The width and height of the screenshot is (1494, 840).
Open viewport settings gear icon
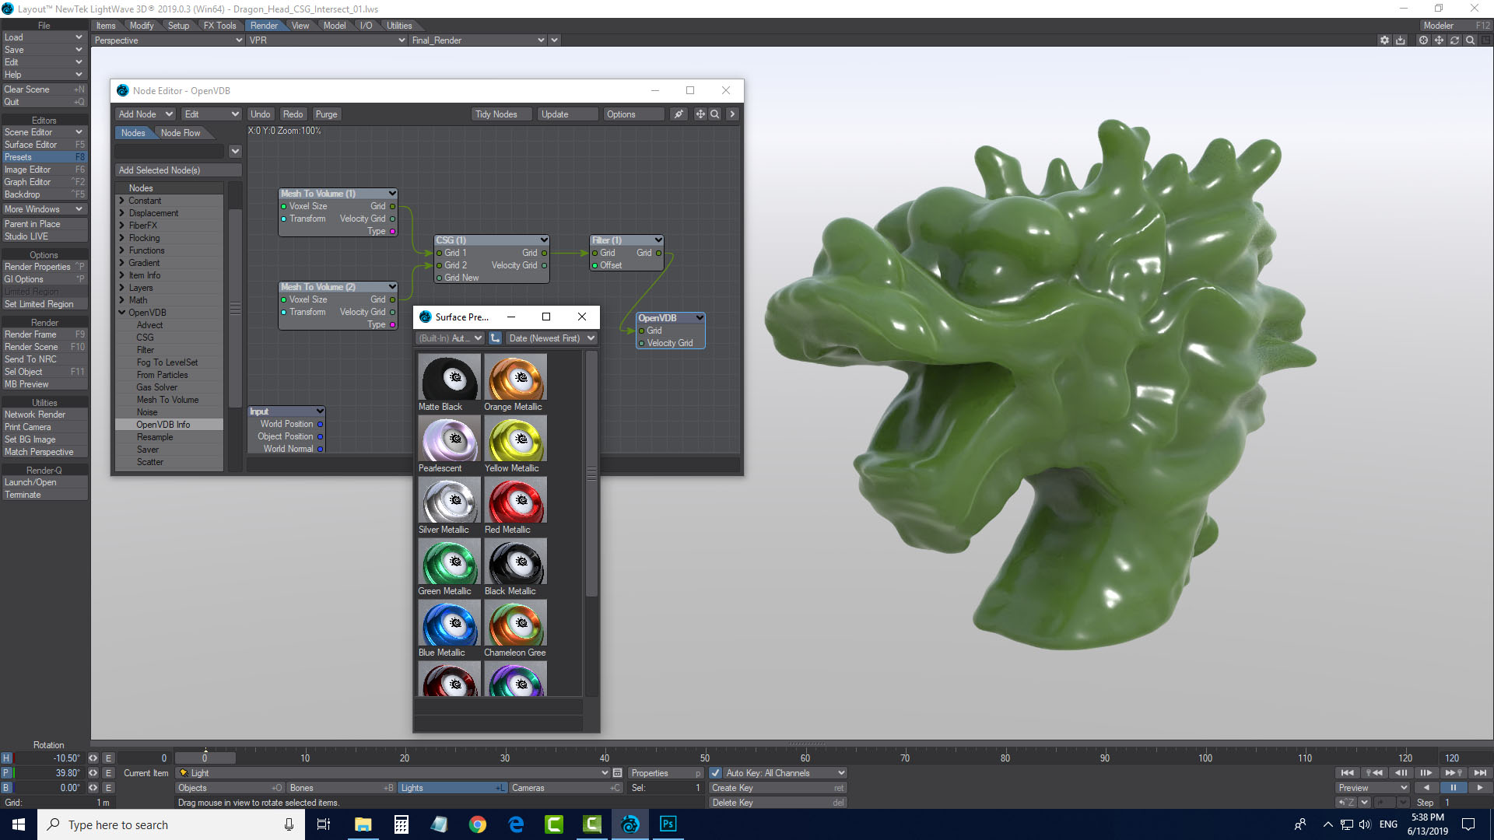click(x=1384, y=40)
